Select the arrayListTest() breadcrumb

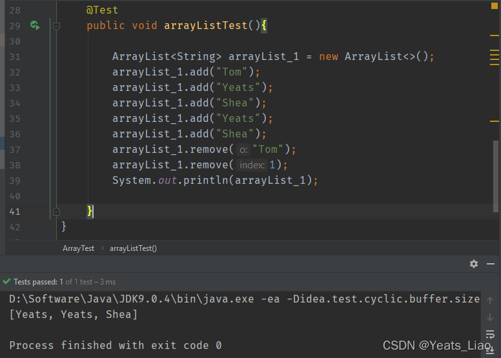coord(133,248)
